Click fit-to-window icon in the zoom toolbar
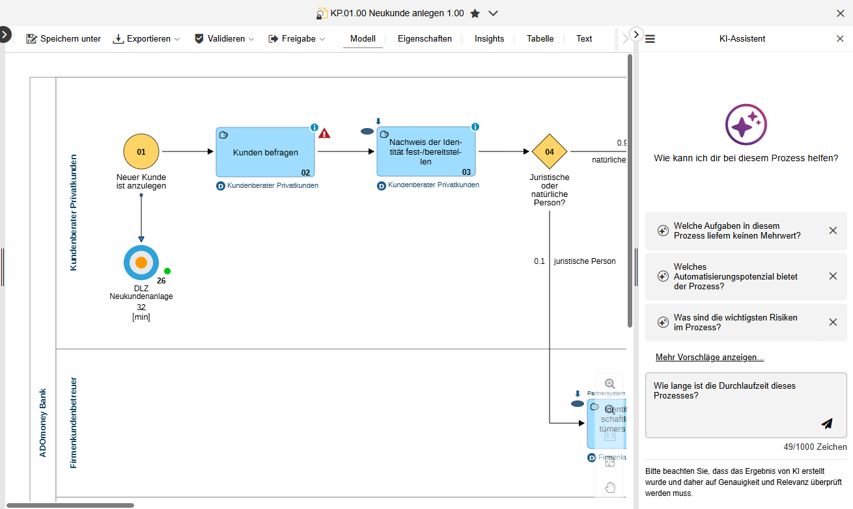The width and height of the screenshot is (853, 509). click(610, 462)
